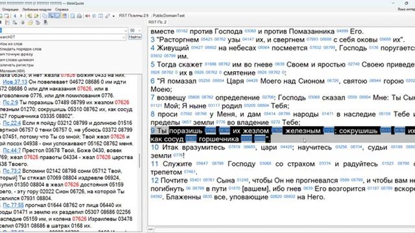The height and width of the screenshot is (233, 415).
Task: Click Strong number 03374 after 'страхом'
Action: pyautogui.click(x=325, y=164)
